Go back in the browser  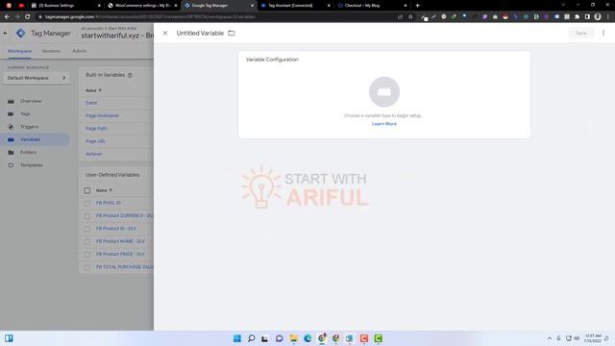(7, 17)
